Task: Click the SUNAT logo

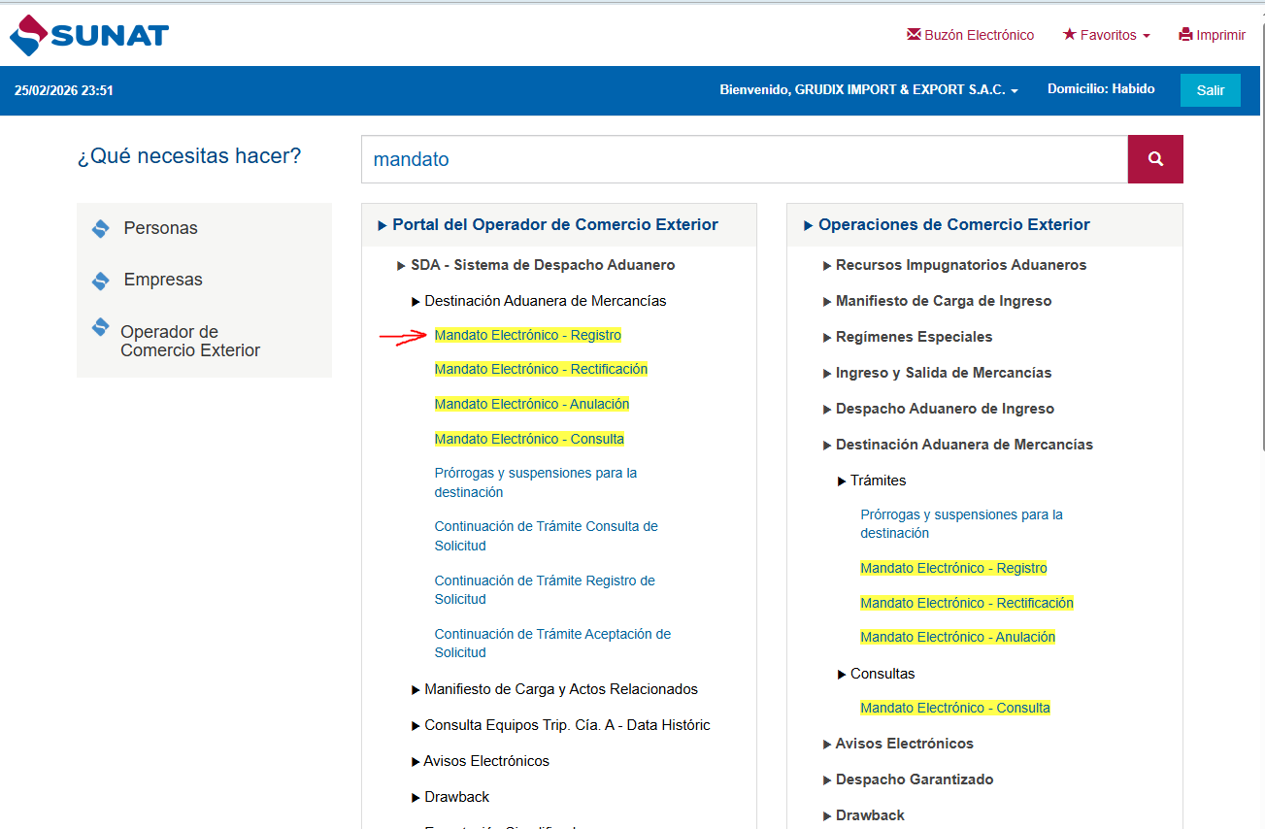Action: tap(89, 35)
